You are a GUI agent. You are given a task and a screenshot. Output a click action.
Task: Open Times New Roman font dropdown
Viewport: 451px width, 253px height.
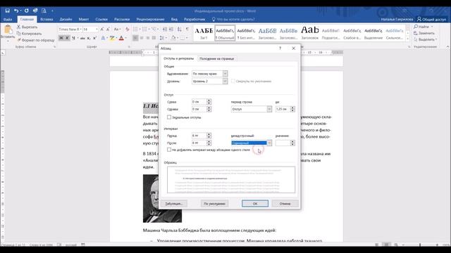click(x=81, y=30)
